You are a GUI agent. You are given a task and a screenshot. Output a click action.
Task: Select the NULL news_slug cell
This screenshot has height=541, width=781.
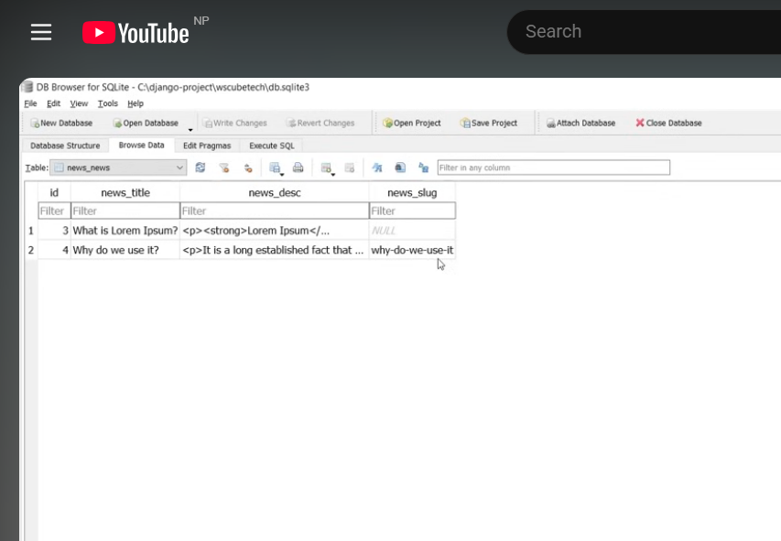[412, 231]
